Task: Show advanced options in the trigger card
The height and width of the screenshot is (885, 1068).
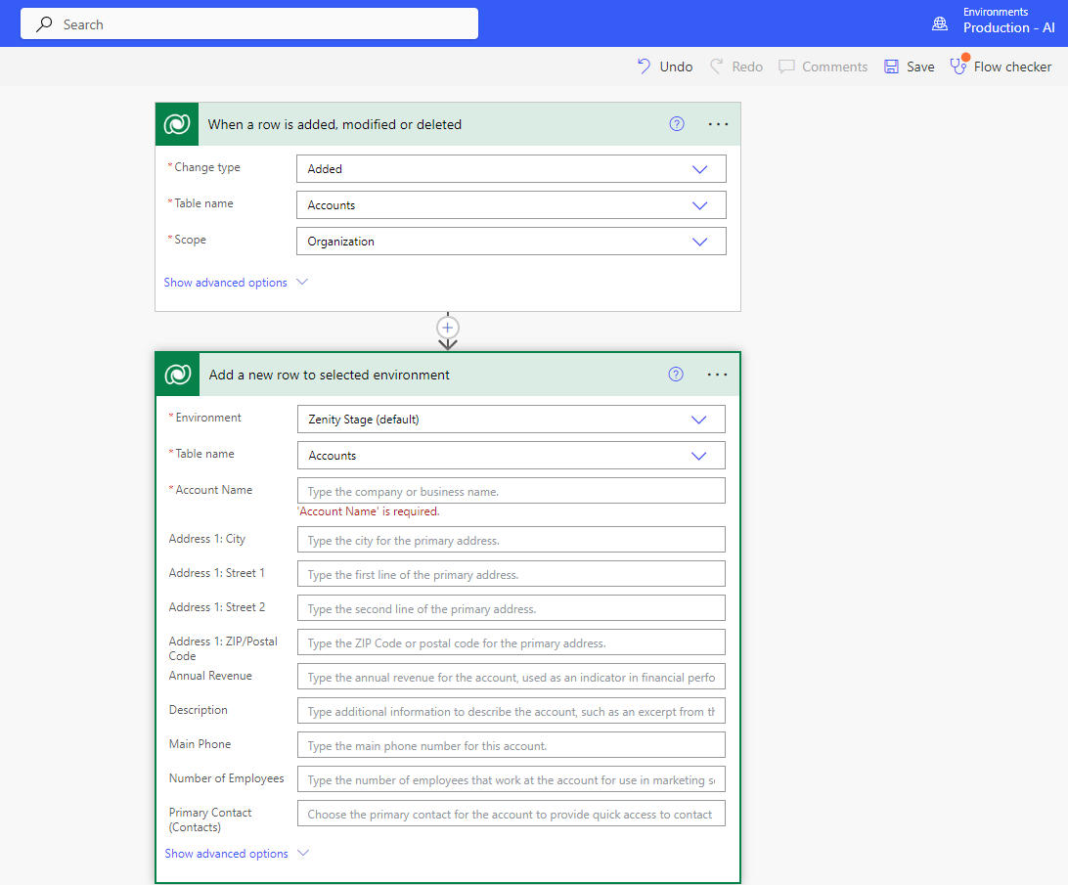Action: 236,283
